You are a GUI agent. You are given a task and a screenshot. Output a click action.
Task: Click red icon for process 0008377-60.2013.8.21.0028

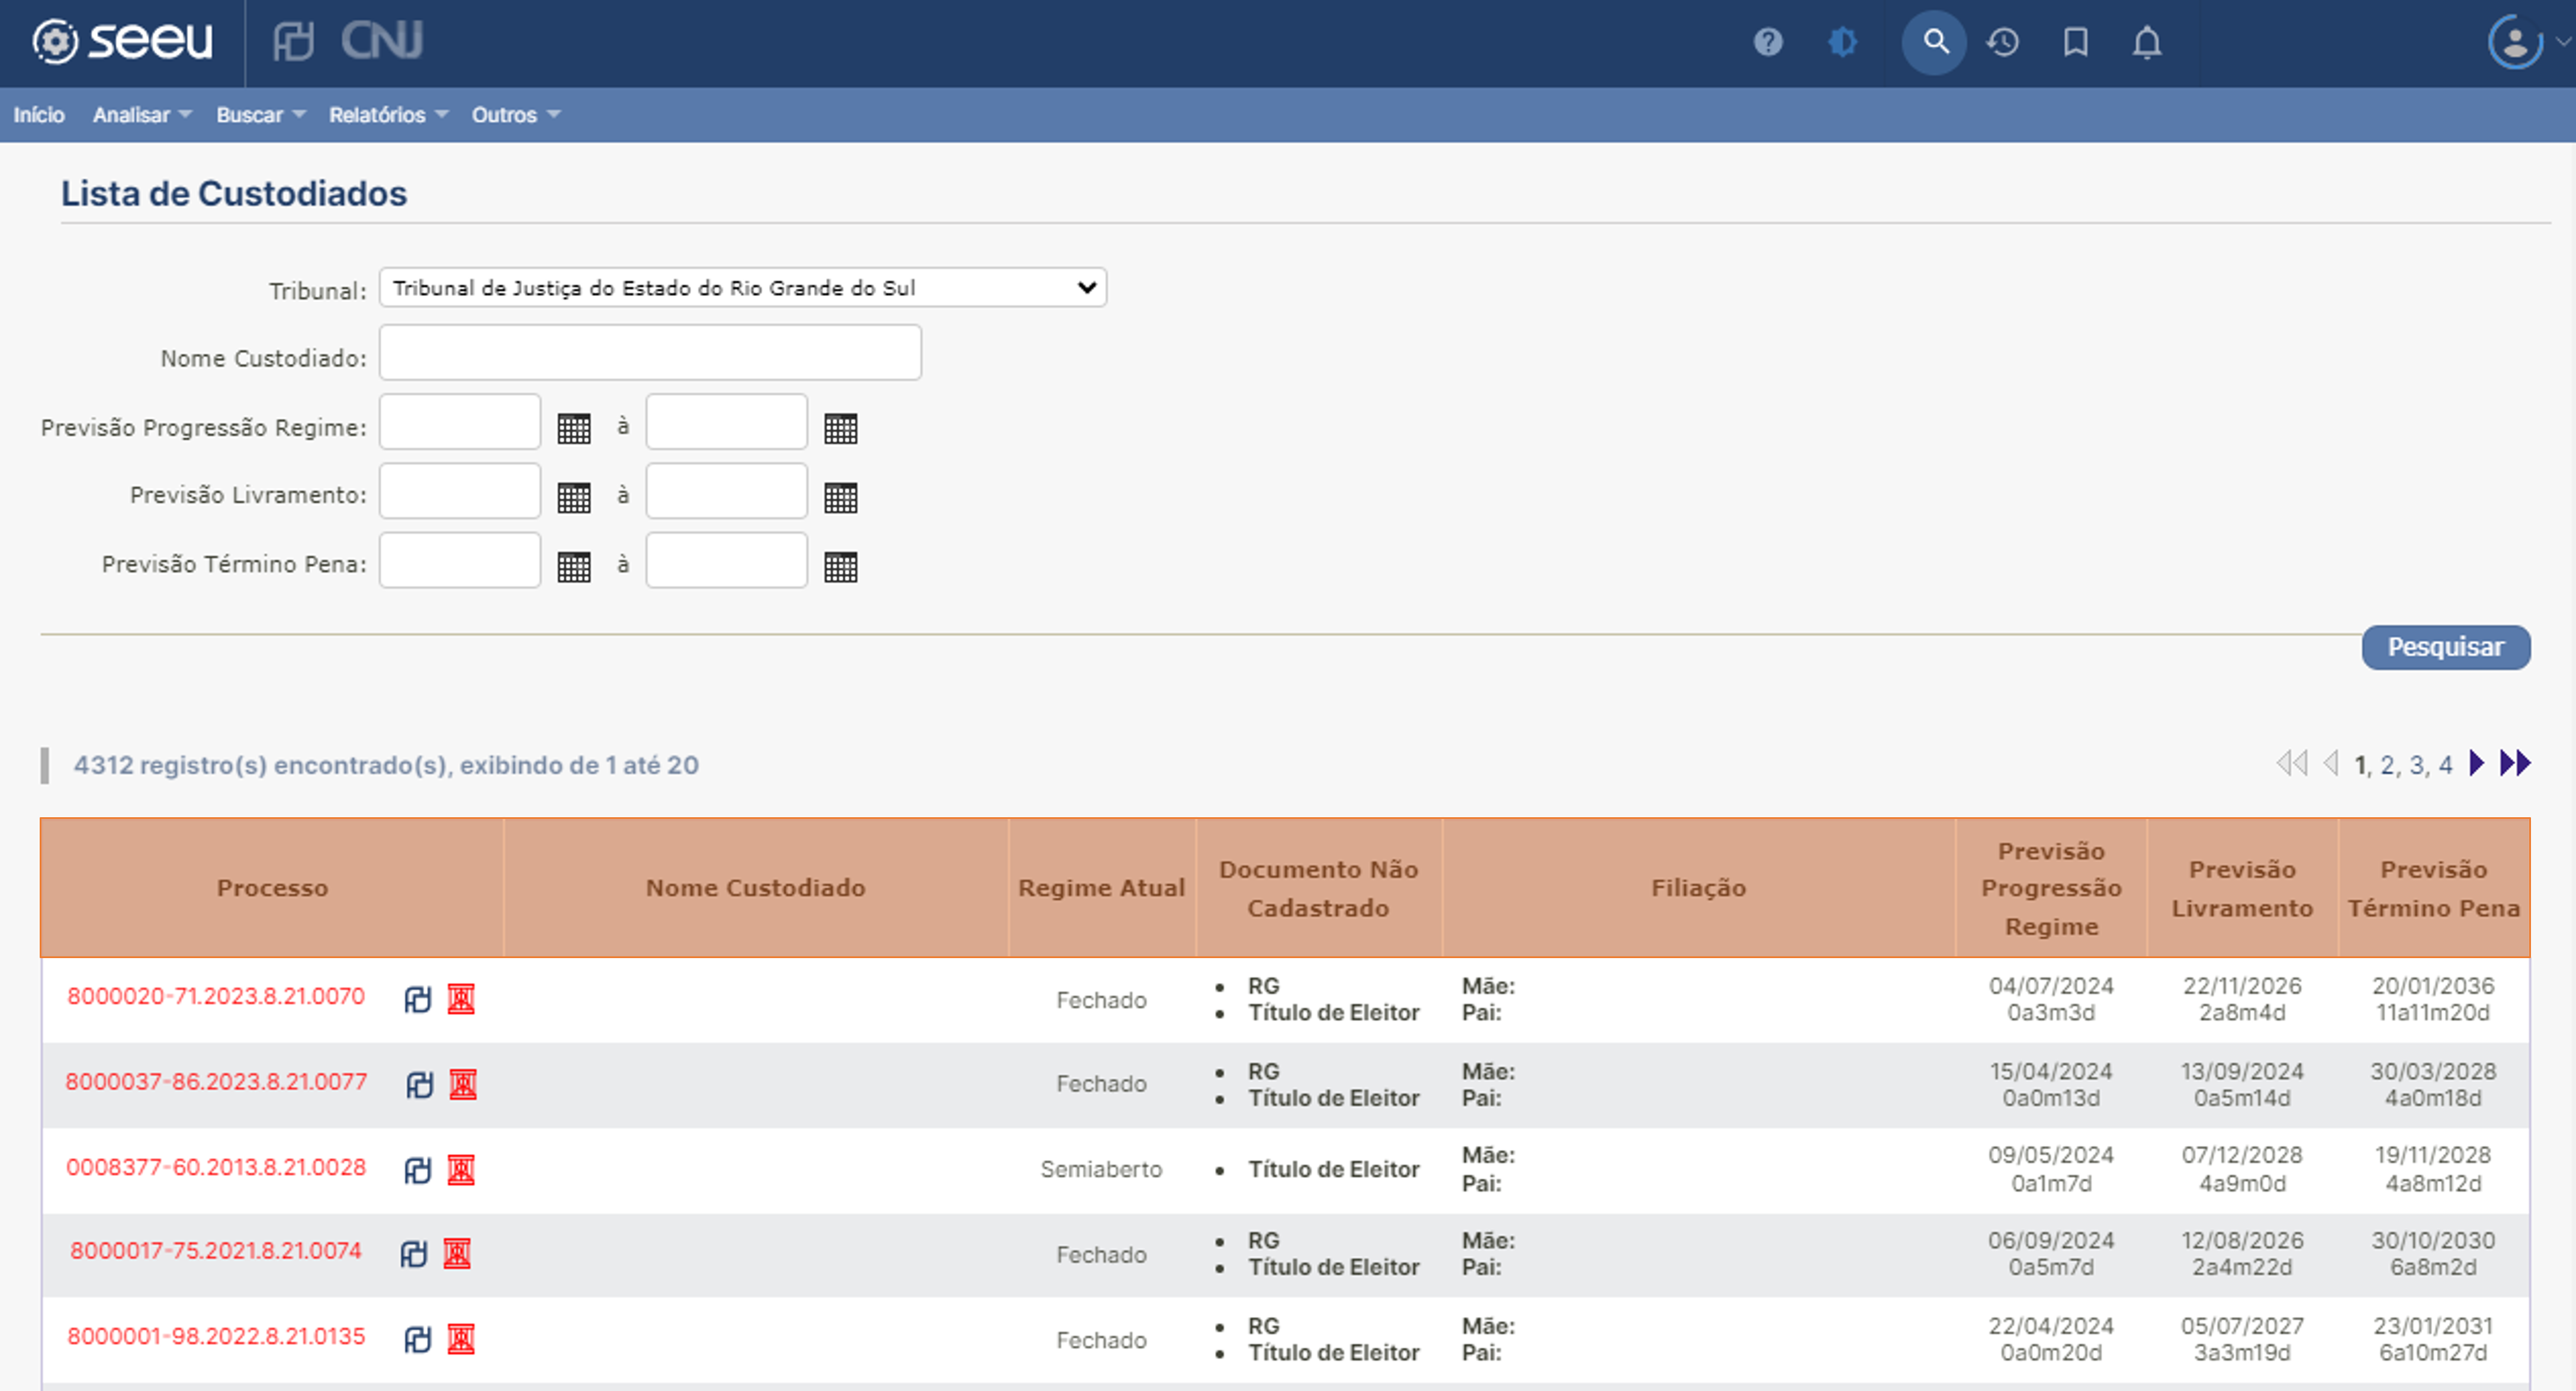pyautogui.click(x=461, y=1170)
